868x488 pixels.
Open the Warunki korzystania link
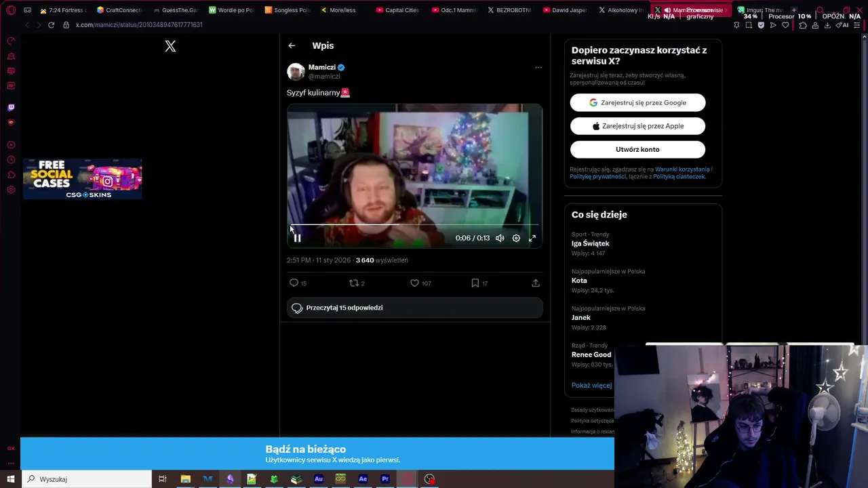pyautogui.click(x=682, y=169)
